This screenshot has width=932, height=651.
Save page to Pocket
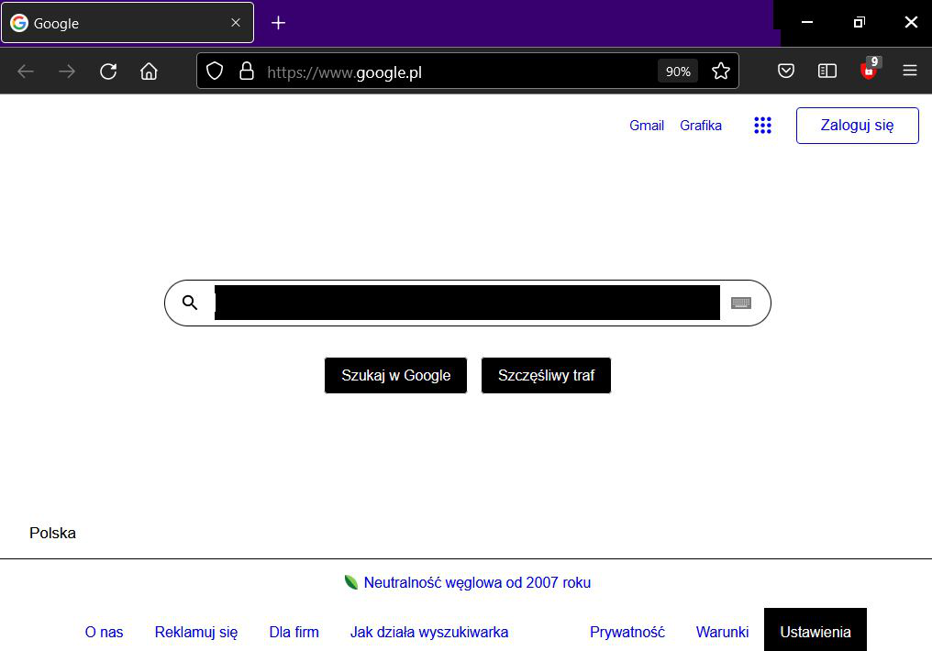click(786, 72)
